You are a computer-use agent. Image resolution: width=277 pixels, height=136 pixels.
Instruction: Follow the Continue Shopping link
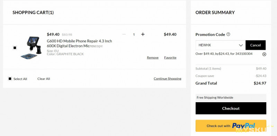point(168,79)
